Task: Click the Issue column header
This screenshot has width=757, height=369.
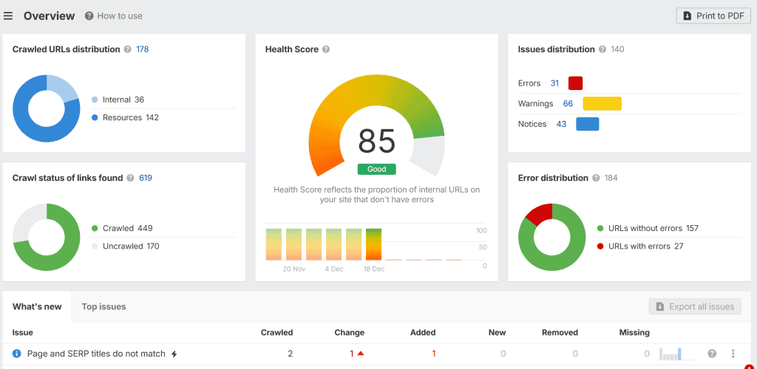Action: [x=23, y=332]
